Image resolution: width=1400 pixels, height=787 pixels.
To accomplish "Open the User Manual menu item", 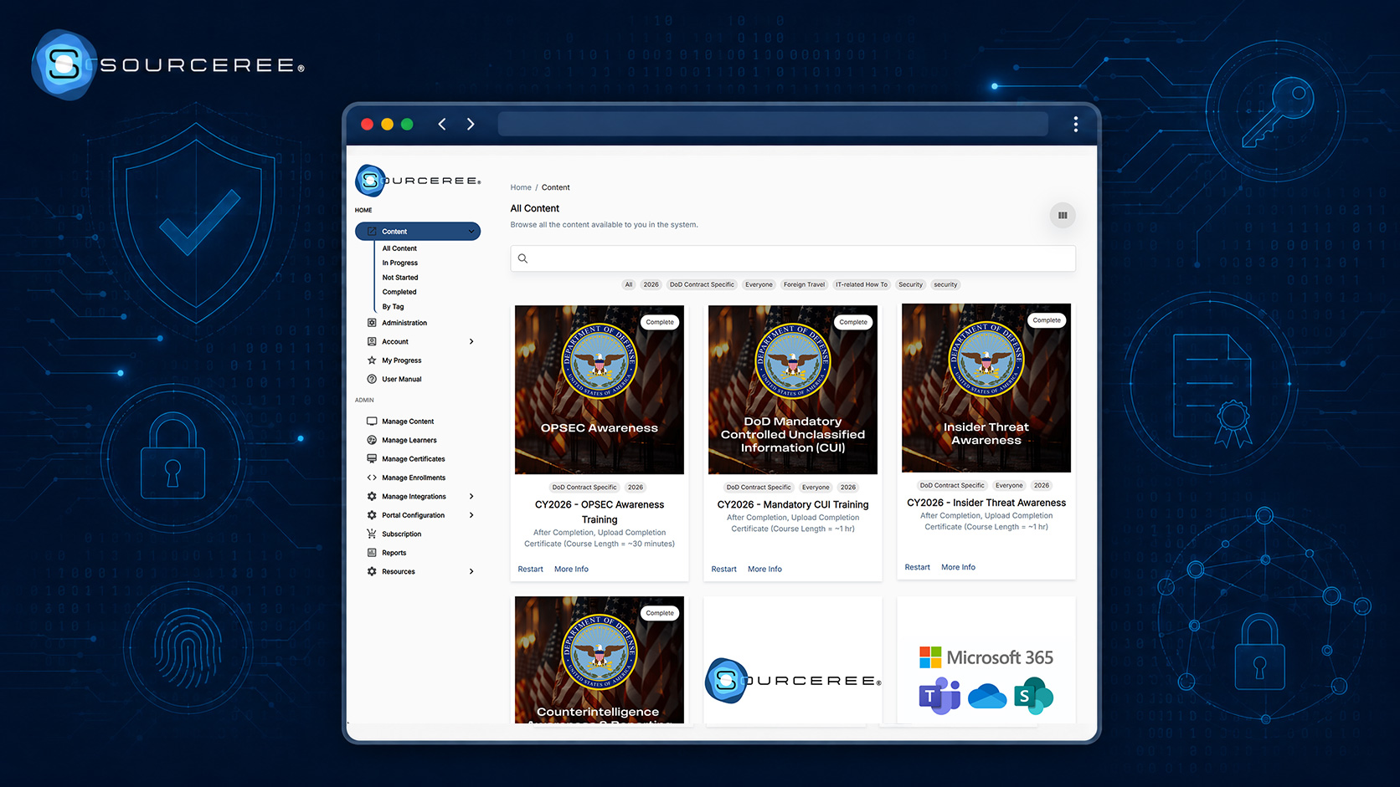I will tap(402, 379).
